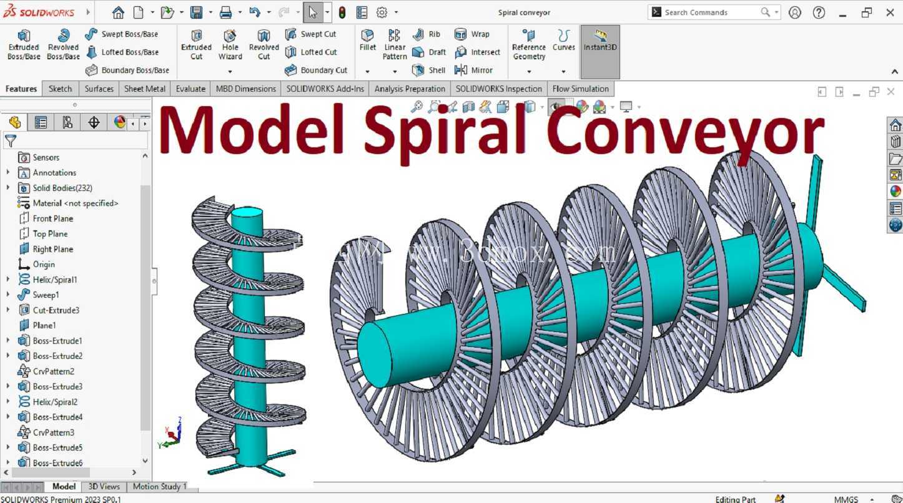Open the Design Library in task pane
The height and width of the screenshot is (503, 903).
[896, 142]
